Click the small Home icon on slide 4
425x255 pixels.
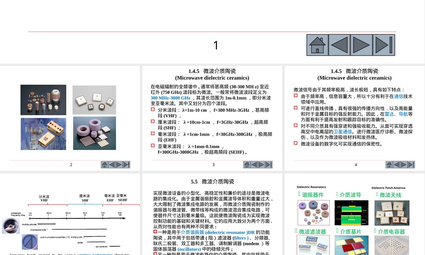tap(389, 164)
